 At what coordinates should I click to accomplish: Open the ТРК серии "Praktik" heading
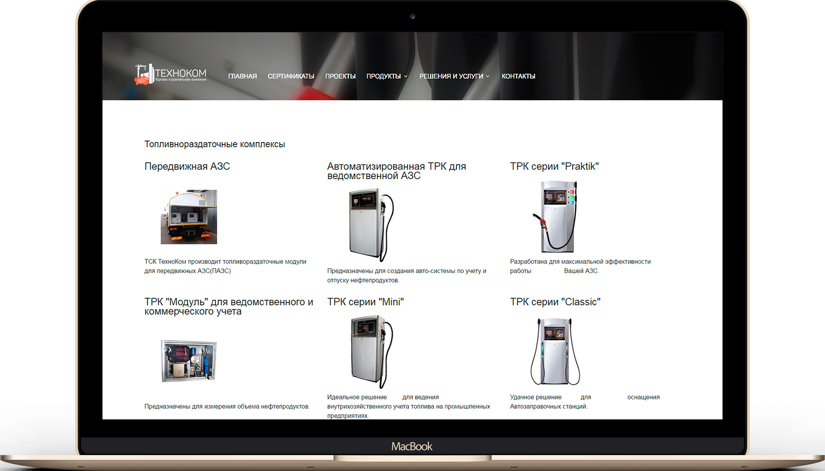click(554, 166)
